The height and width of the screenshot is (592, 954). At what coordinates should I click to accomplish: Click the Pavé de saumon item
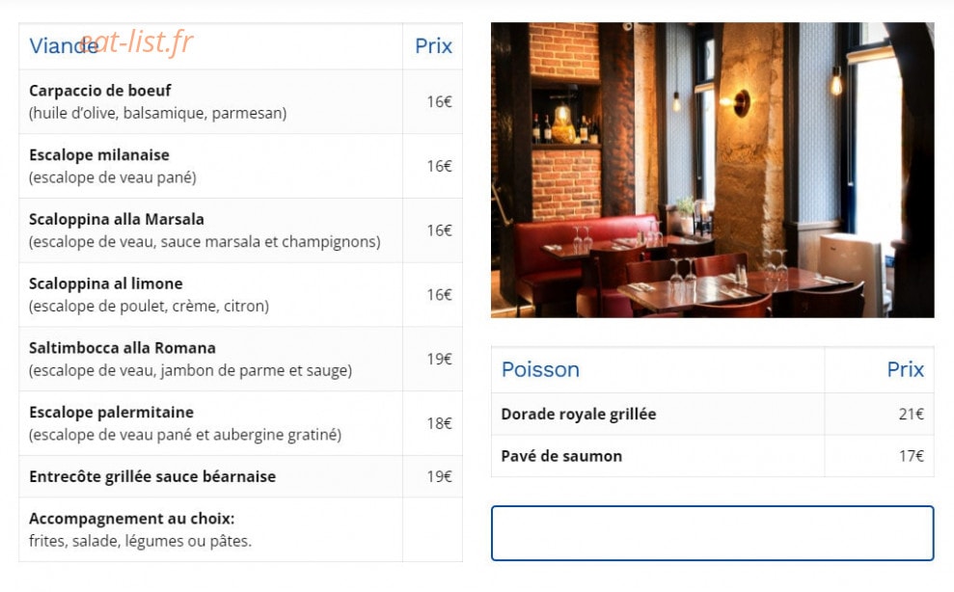coord(561,456)
